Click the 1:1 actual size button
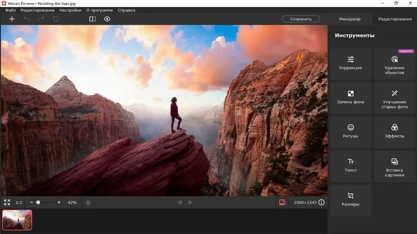The width and height of the screenshot is (417, 234). pos(19,202)
